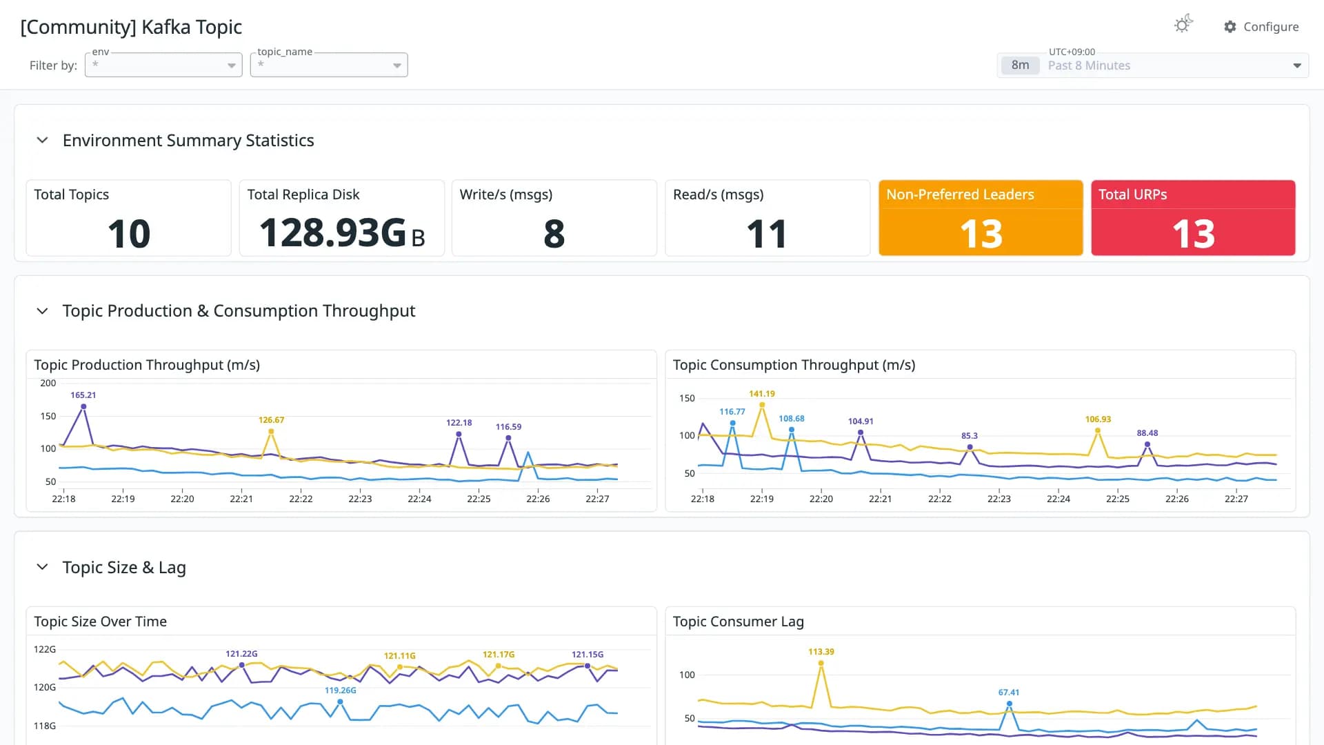
Task: Click the 104.91 purple peak marker
Action: (x=861, y=433)
